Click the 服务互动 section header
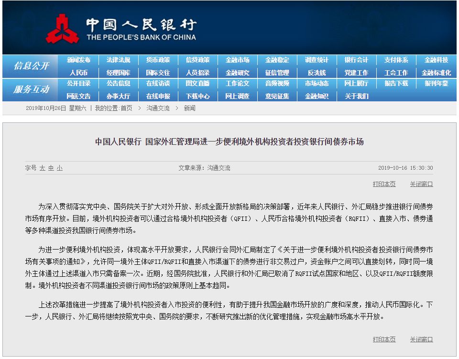 pyautogui.click(x=32, y=89)
